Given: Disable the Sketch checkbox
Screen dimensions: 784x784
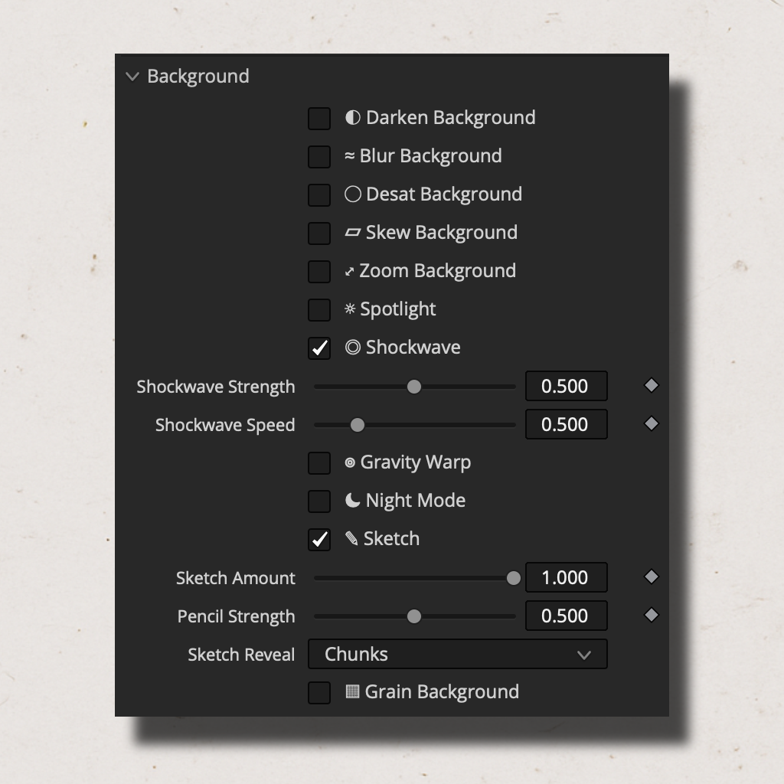Looking at the screenshot, I should [x=319, y=540].
